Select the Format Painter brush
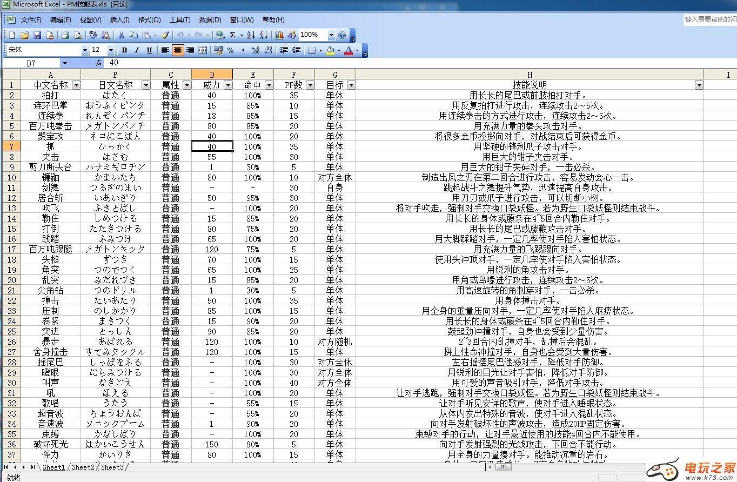This screenshot has height=482, width=737. [x=165, y=35]
